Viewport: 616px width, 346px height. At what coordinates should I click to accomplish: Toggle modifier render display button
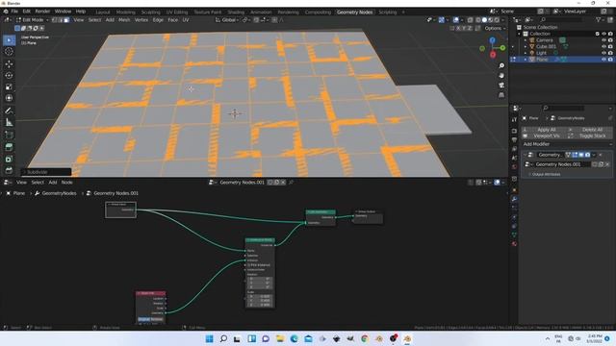(x=587, y=155)
